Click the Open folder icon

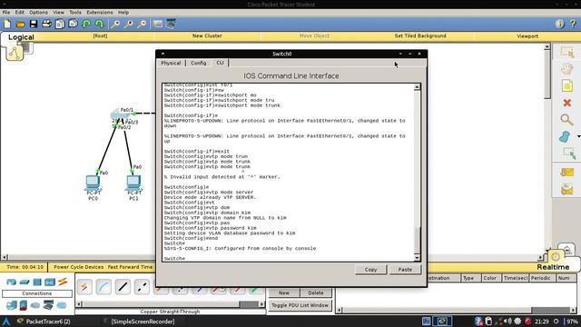coord(20,25)
